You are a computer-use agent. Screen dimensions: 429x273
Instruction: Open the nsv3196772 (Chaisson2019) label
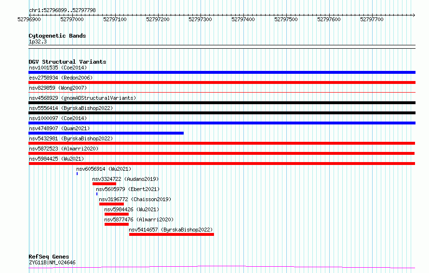point(135,199)
